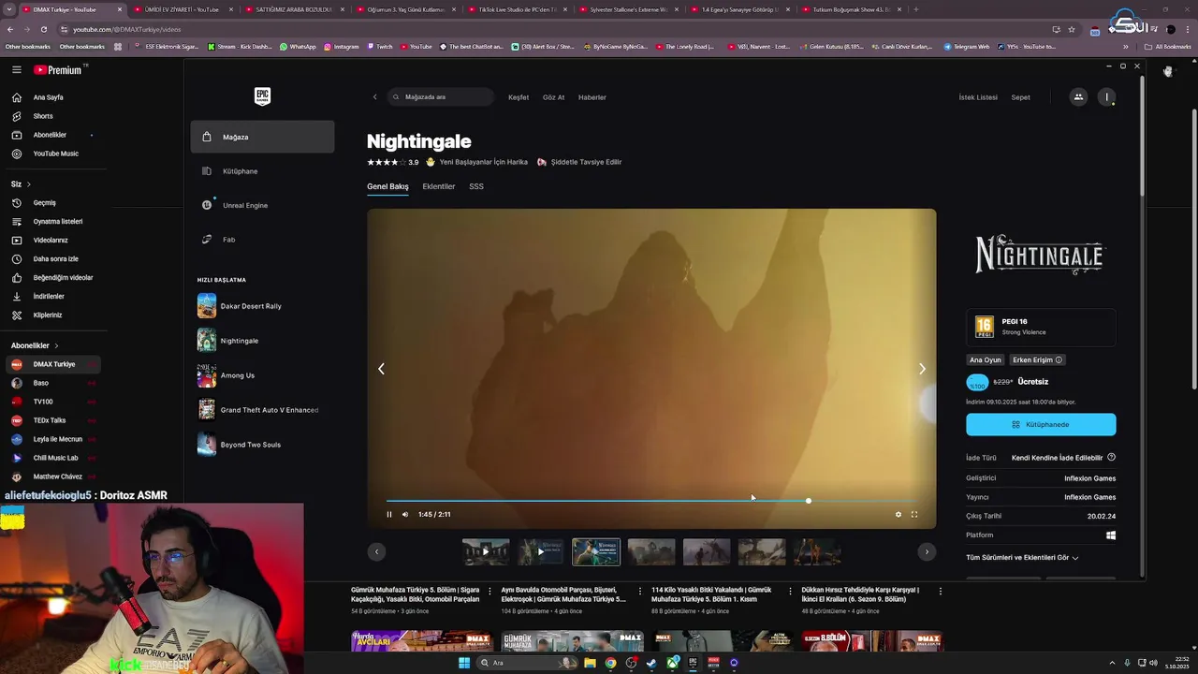Open İstek Listesi wishlist
The width and height of the screenshot is (1198, 674).
978,97
